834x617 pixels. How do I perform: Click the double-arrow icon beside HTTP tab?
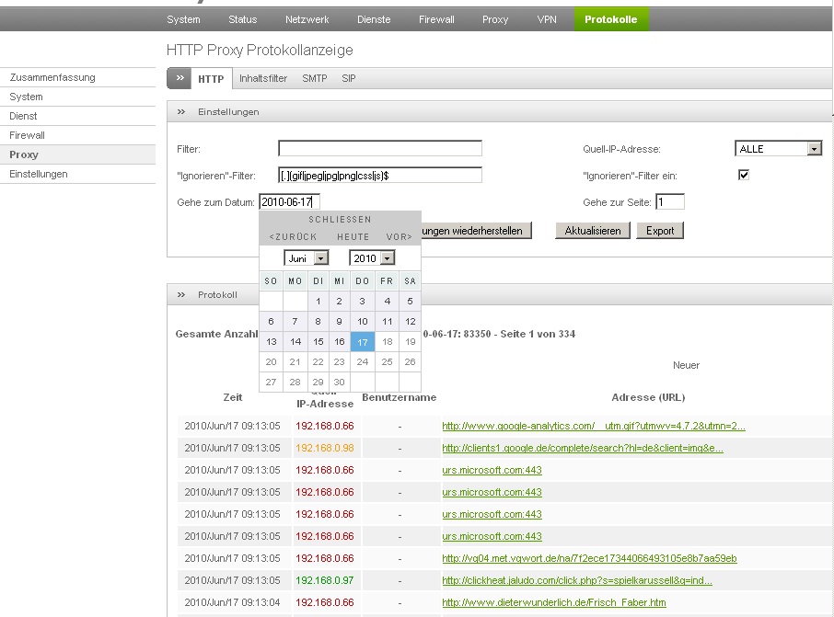tap(179, 79)
